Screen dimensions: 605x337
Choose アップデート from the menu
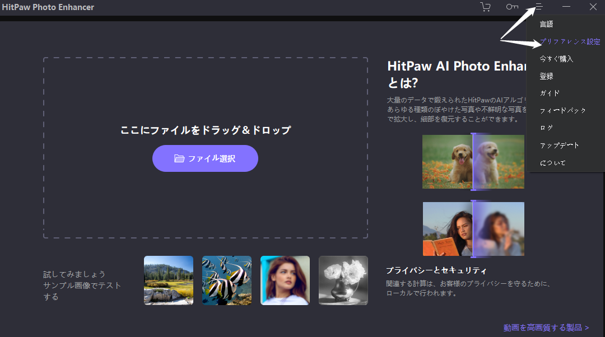pyautogui.click(x=560, y=146)
